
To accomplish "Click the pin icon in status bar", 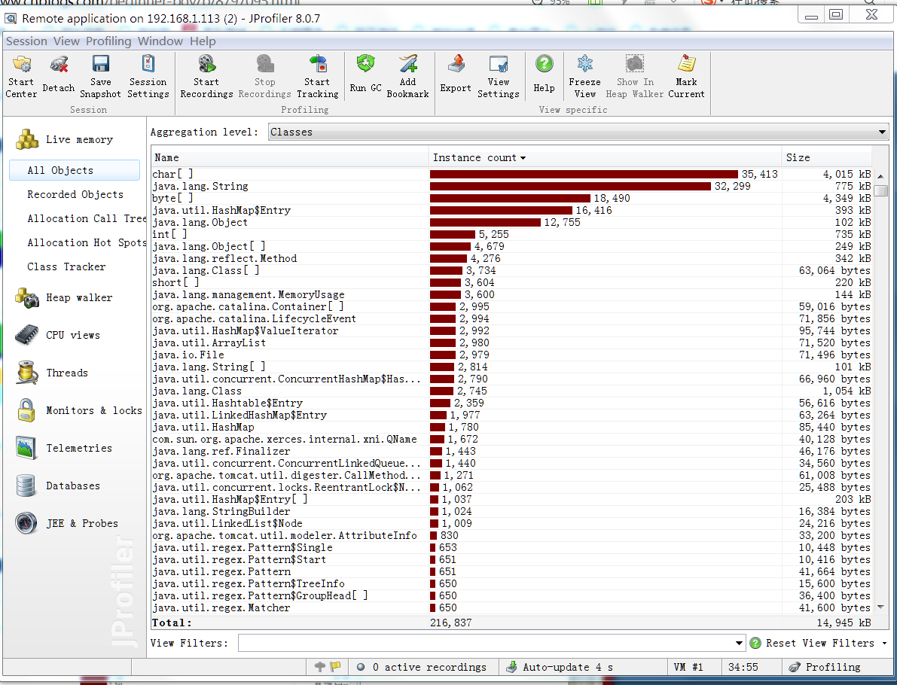I will coord(320,666).
